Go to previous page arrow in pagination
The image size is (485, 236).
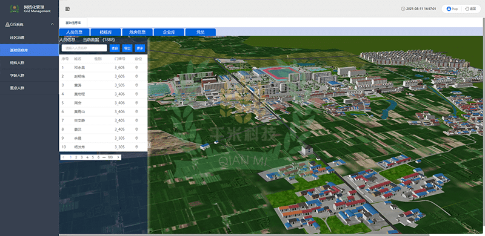(64, 157)
